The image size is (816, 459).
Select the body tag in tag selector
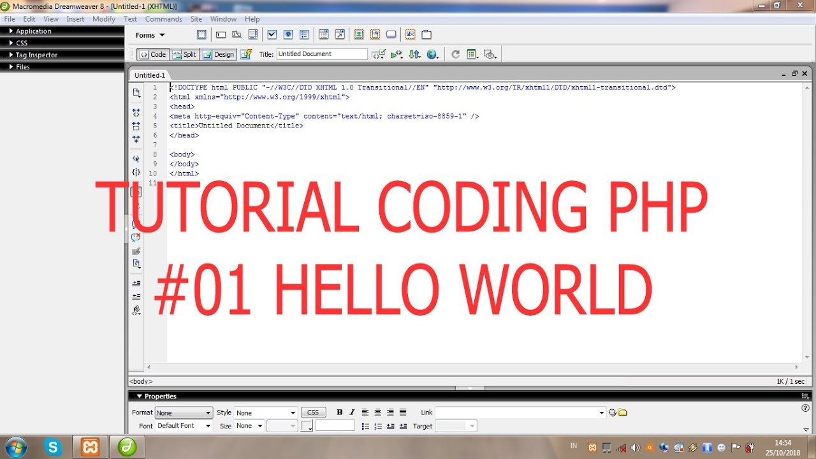click(141, 381)
